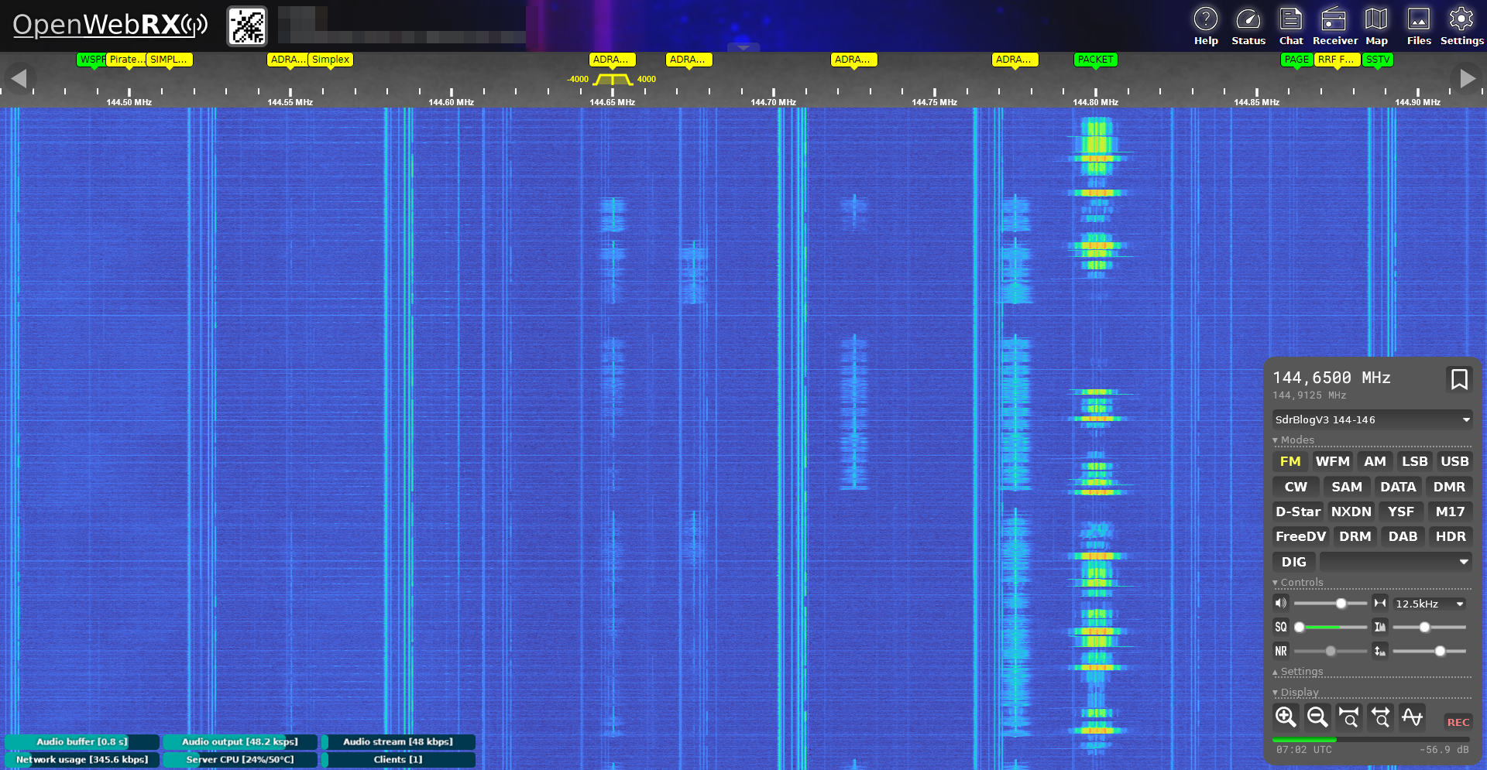Select FreeDV mode

click(1300, 536)
